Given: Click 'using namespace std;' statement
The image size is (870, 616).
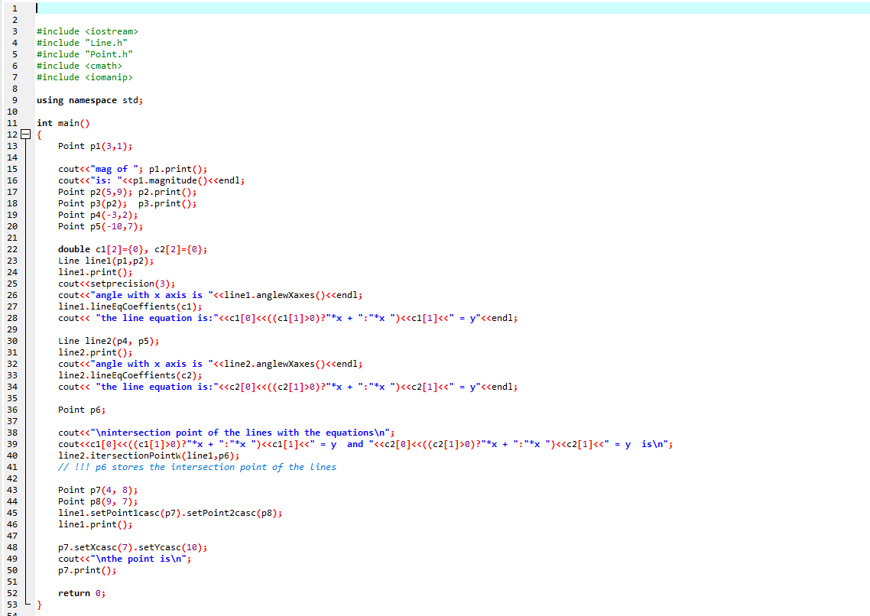Looking at the screenshot, I should [89, 100].
